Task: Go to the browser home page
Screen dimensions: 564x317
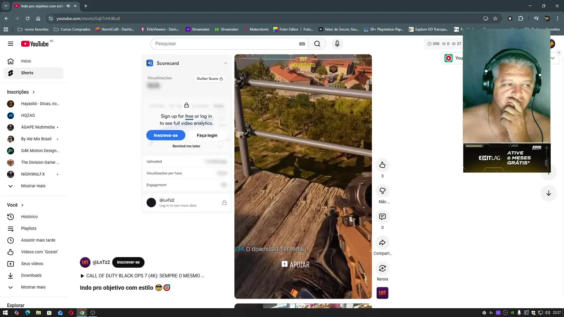Action: [x=38, y=18]
